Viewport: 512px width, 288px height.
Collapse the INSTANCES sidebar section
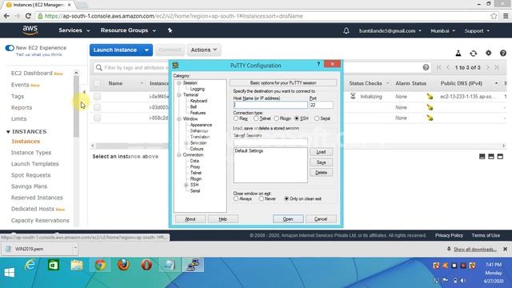[8, 131]
